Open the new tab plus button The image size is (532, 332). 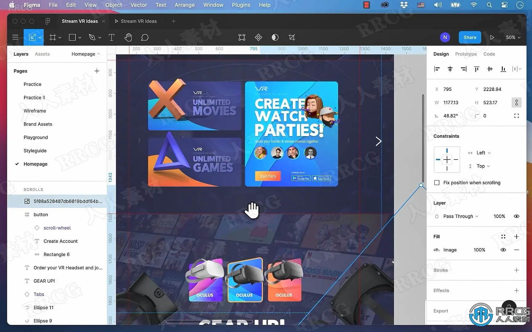[x=174, y=21]
